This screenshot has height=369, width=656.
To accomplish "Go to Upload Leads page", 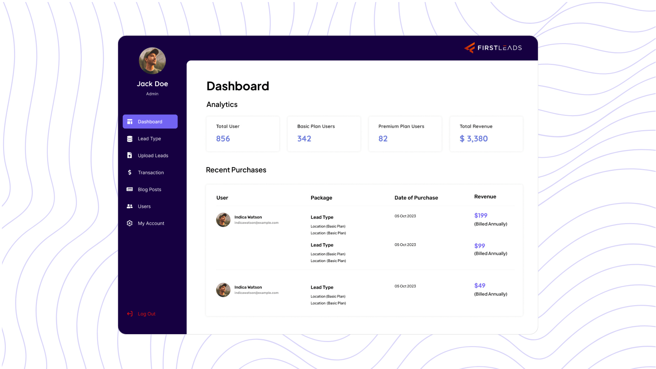I will point(153,155).
